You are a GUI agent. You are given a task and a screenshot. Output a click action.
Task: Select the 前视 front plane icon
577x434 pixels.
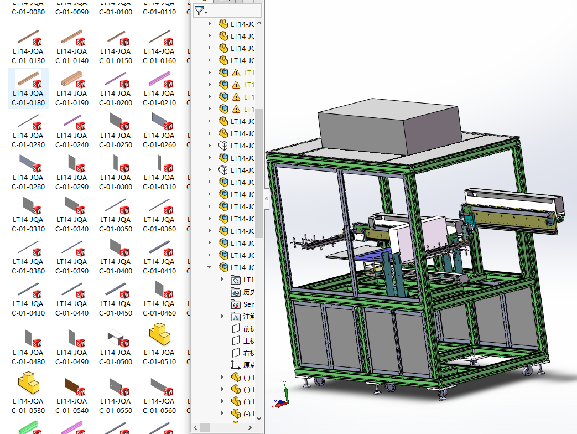235,329
